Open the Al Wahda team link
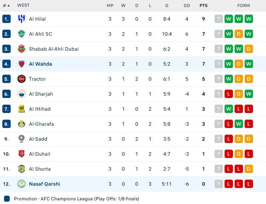The width and height of the screenshot is (266, 204). pos(40,64)
